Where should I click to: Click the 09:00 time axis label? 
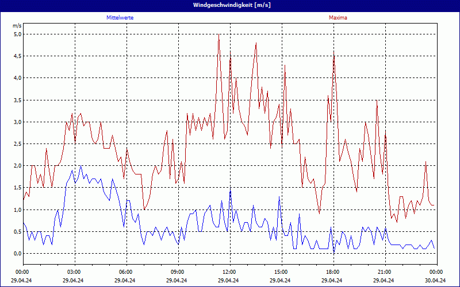click(178, 272)
